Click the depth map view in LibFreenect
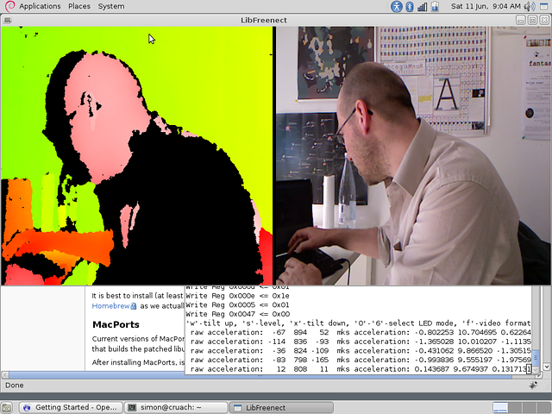Image resolution: width=552 pixels, height=414 pixels. pyautogui.click(x=137, y=155)
